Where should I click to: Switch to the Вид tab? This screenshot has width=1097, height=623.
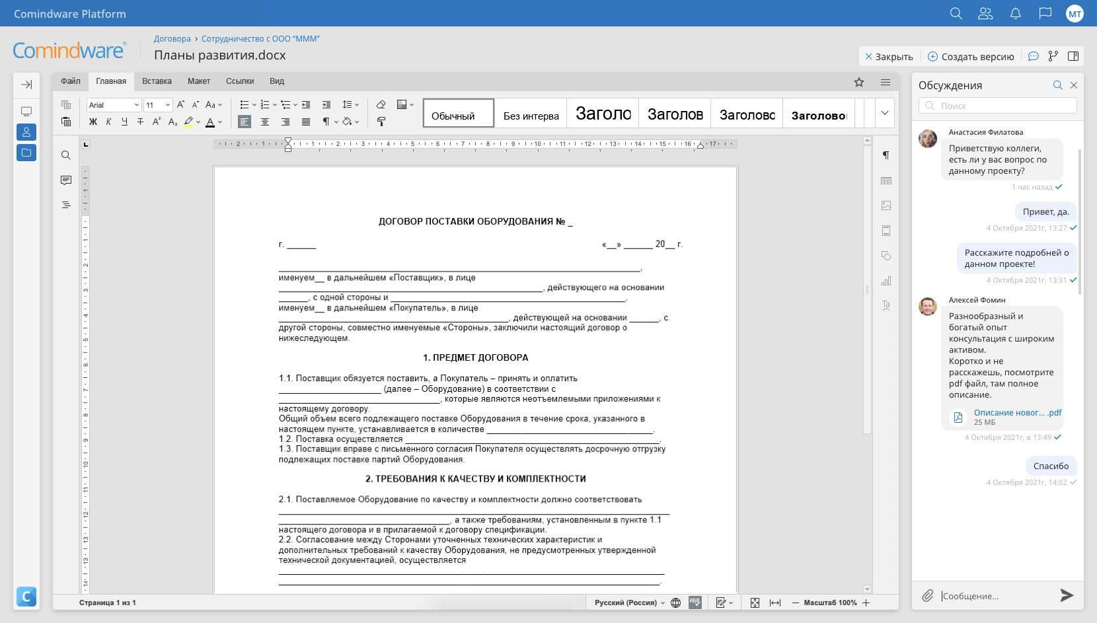point(277,81)
